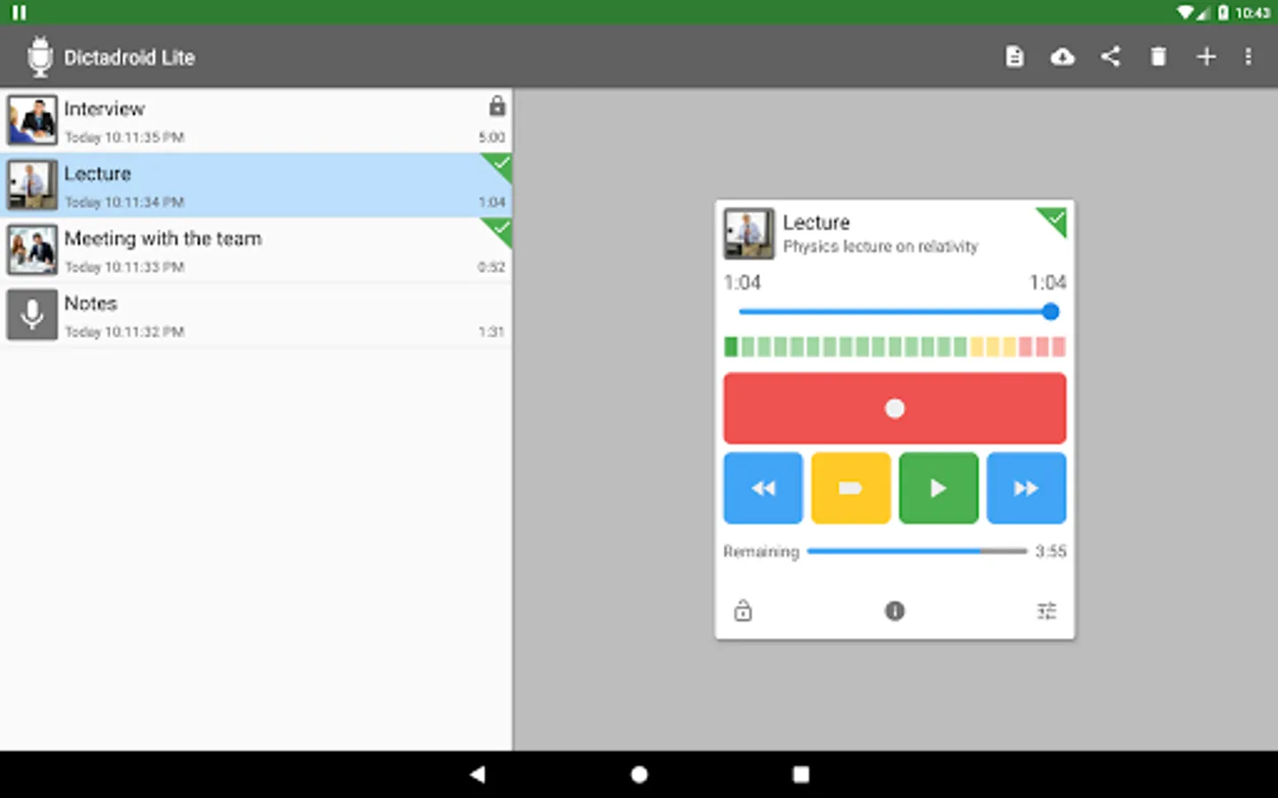This screenshot has height=798, width=1278.
Task: Click the playback position slider handle
Action: [x=1051, y=311]
